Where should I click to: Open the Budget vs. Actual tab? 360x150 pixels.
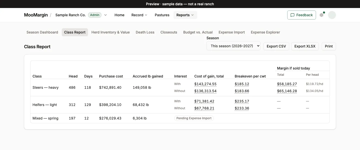198,32
